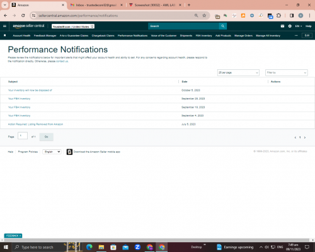
Task: Switch to the Screenshot AWL tab
Action: point(155,5)
